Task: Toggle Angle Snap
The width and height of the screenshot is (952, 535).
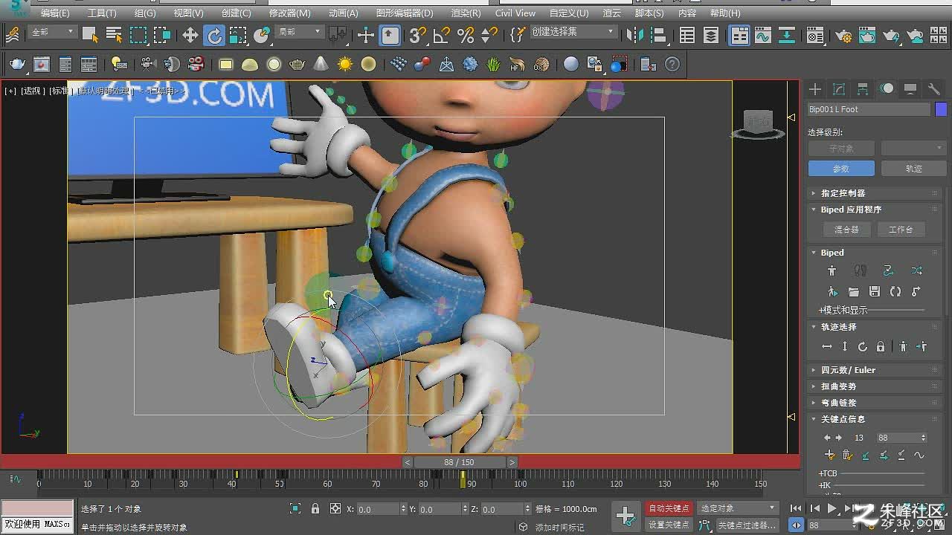Action: (442, 35)
